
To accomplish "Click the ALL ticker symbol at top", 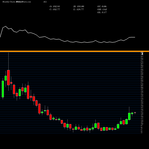I will (x=45, y=2).
